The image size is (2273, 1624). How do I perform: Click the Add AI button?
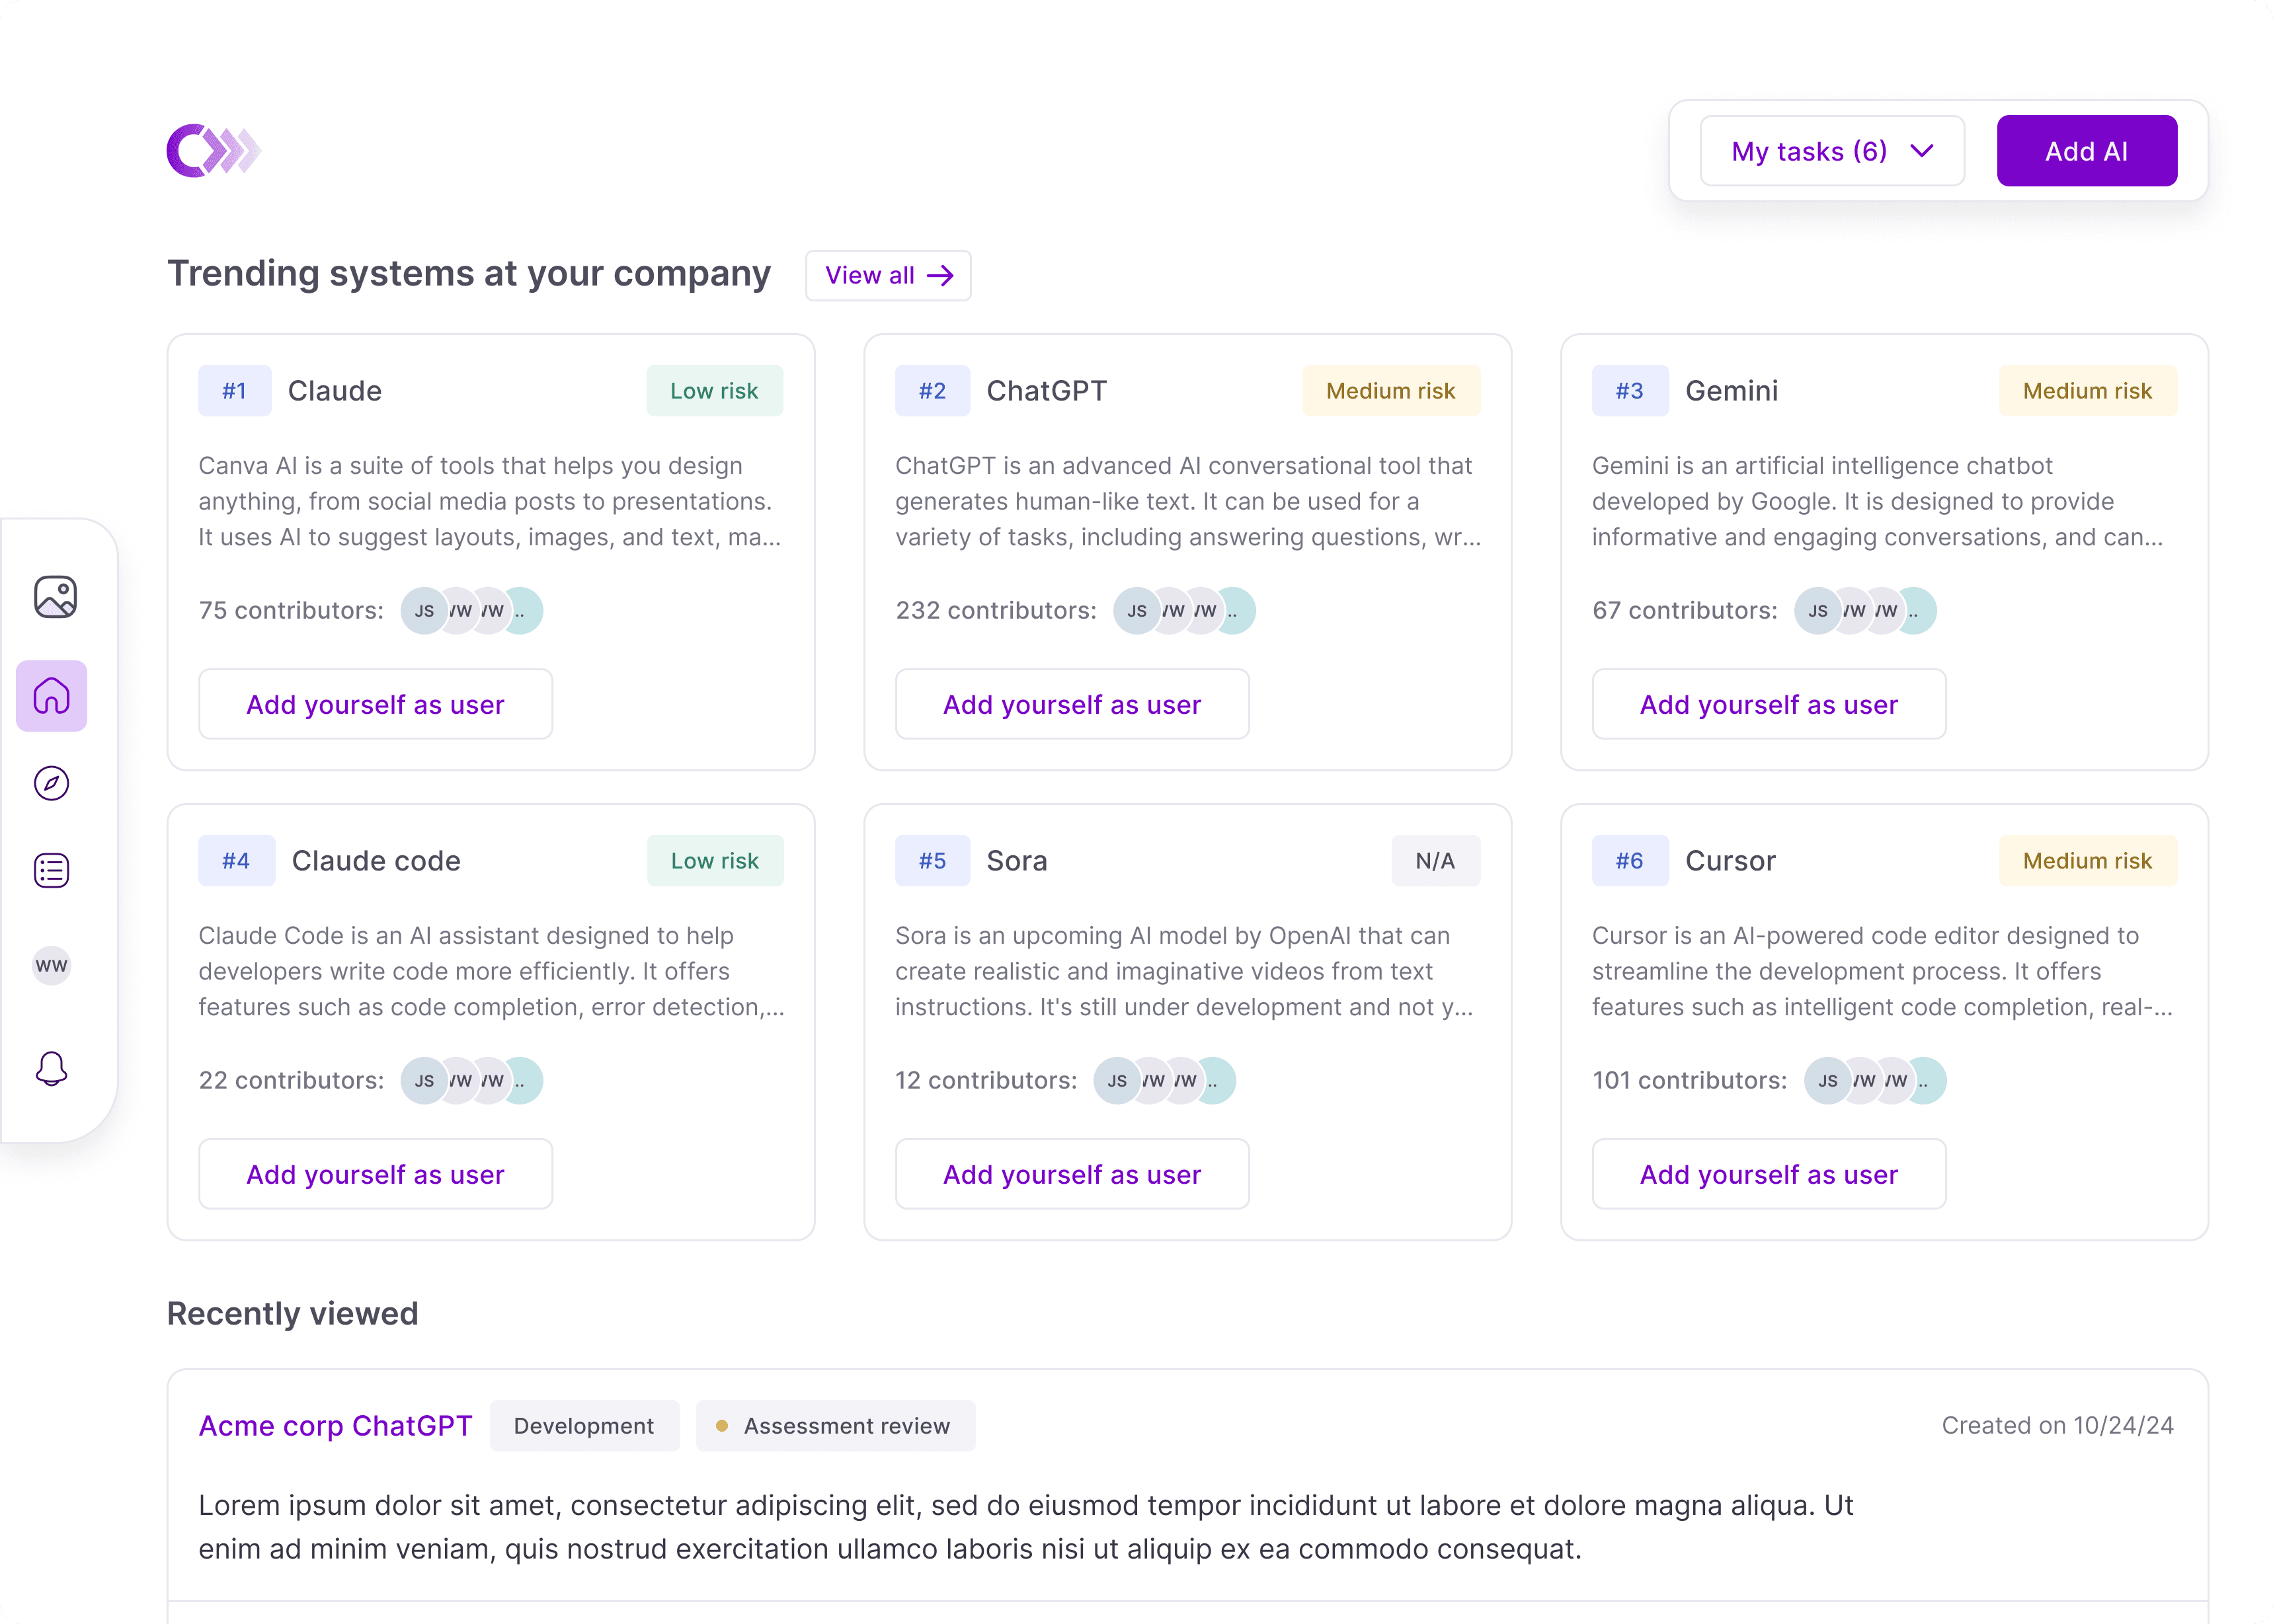2086,151
